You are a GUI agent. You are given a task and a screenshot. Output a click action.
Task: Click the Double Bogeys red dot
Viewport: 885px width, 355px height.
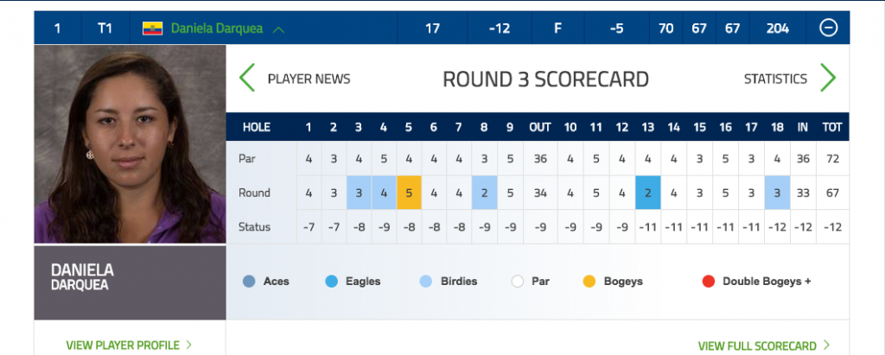coord(709,281)
